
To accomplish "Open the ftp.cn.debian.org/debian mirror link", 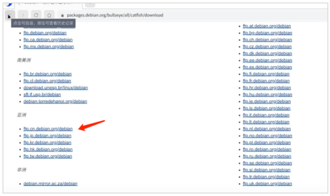I will pyautogui.click(x=48, y=129).
